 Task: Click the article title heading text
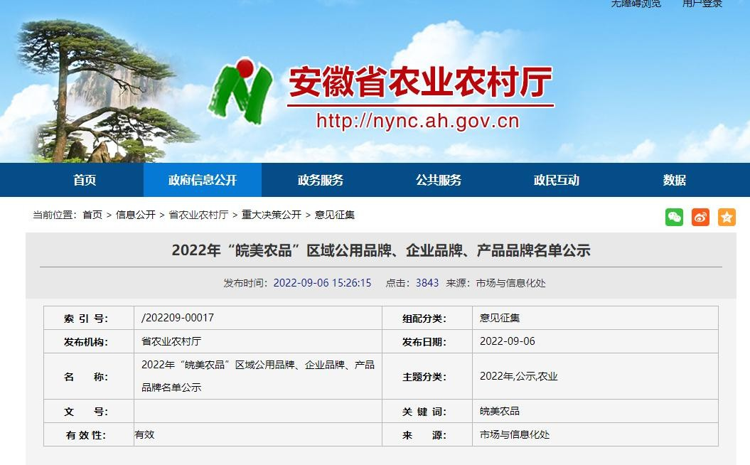click(381, 250)
